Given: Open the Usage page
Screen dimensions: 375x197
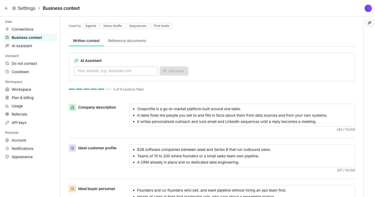Looking at the screenshot, I should (x=30, y=106).
